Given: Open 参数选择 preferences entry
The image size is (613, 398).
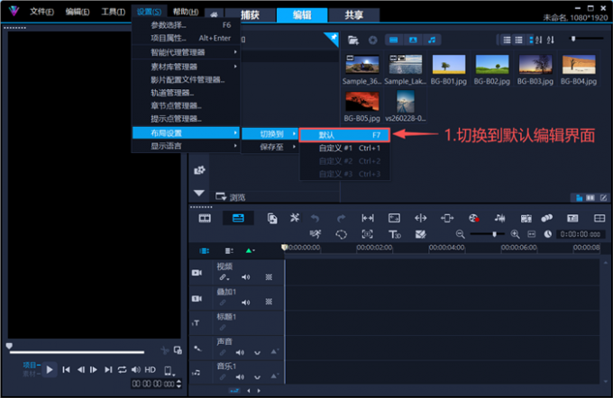Looking at the screenshot, I should pyautogui.click(x=186, y=25).
